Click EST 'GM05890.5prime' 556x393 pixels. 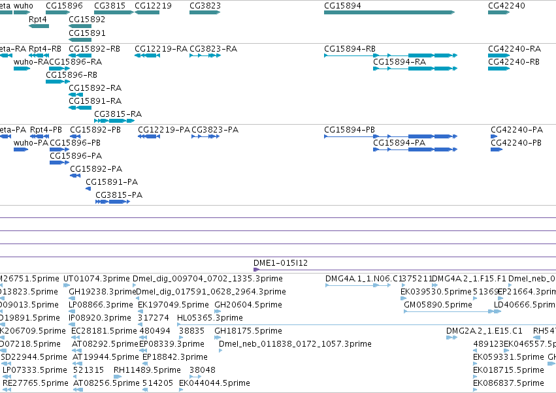coord(438,305)
